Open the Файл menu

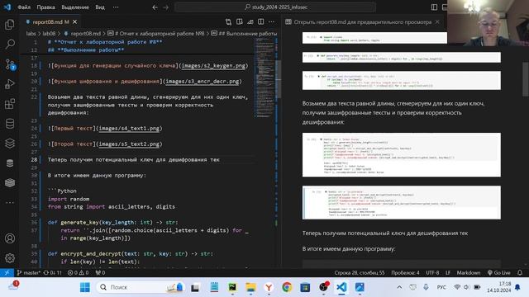24,7
